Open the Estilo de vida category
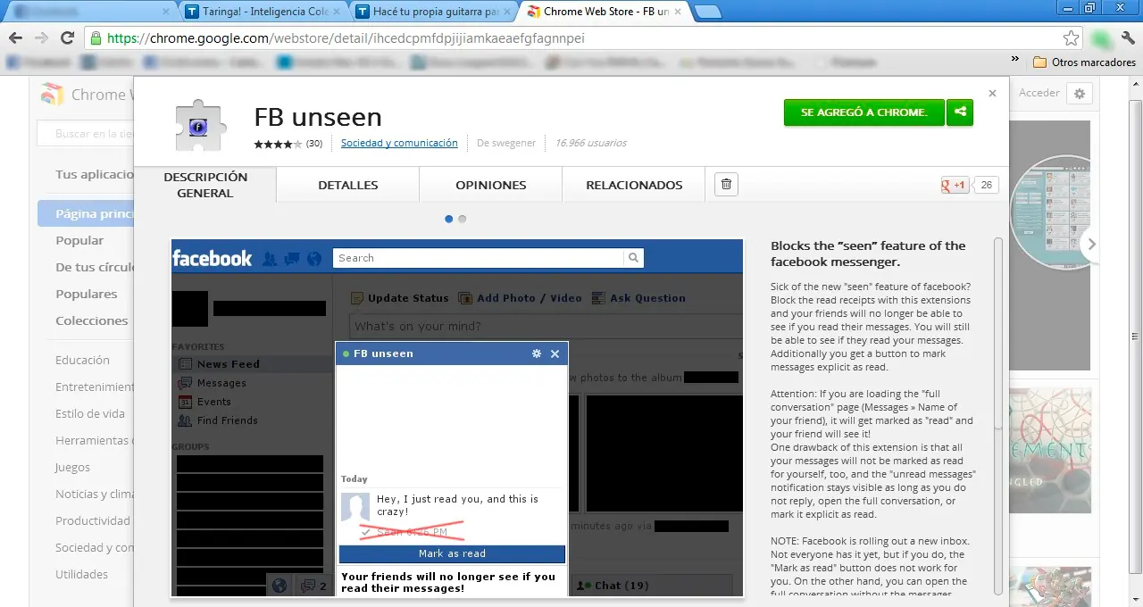 (x=90, y=413)
